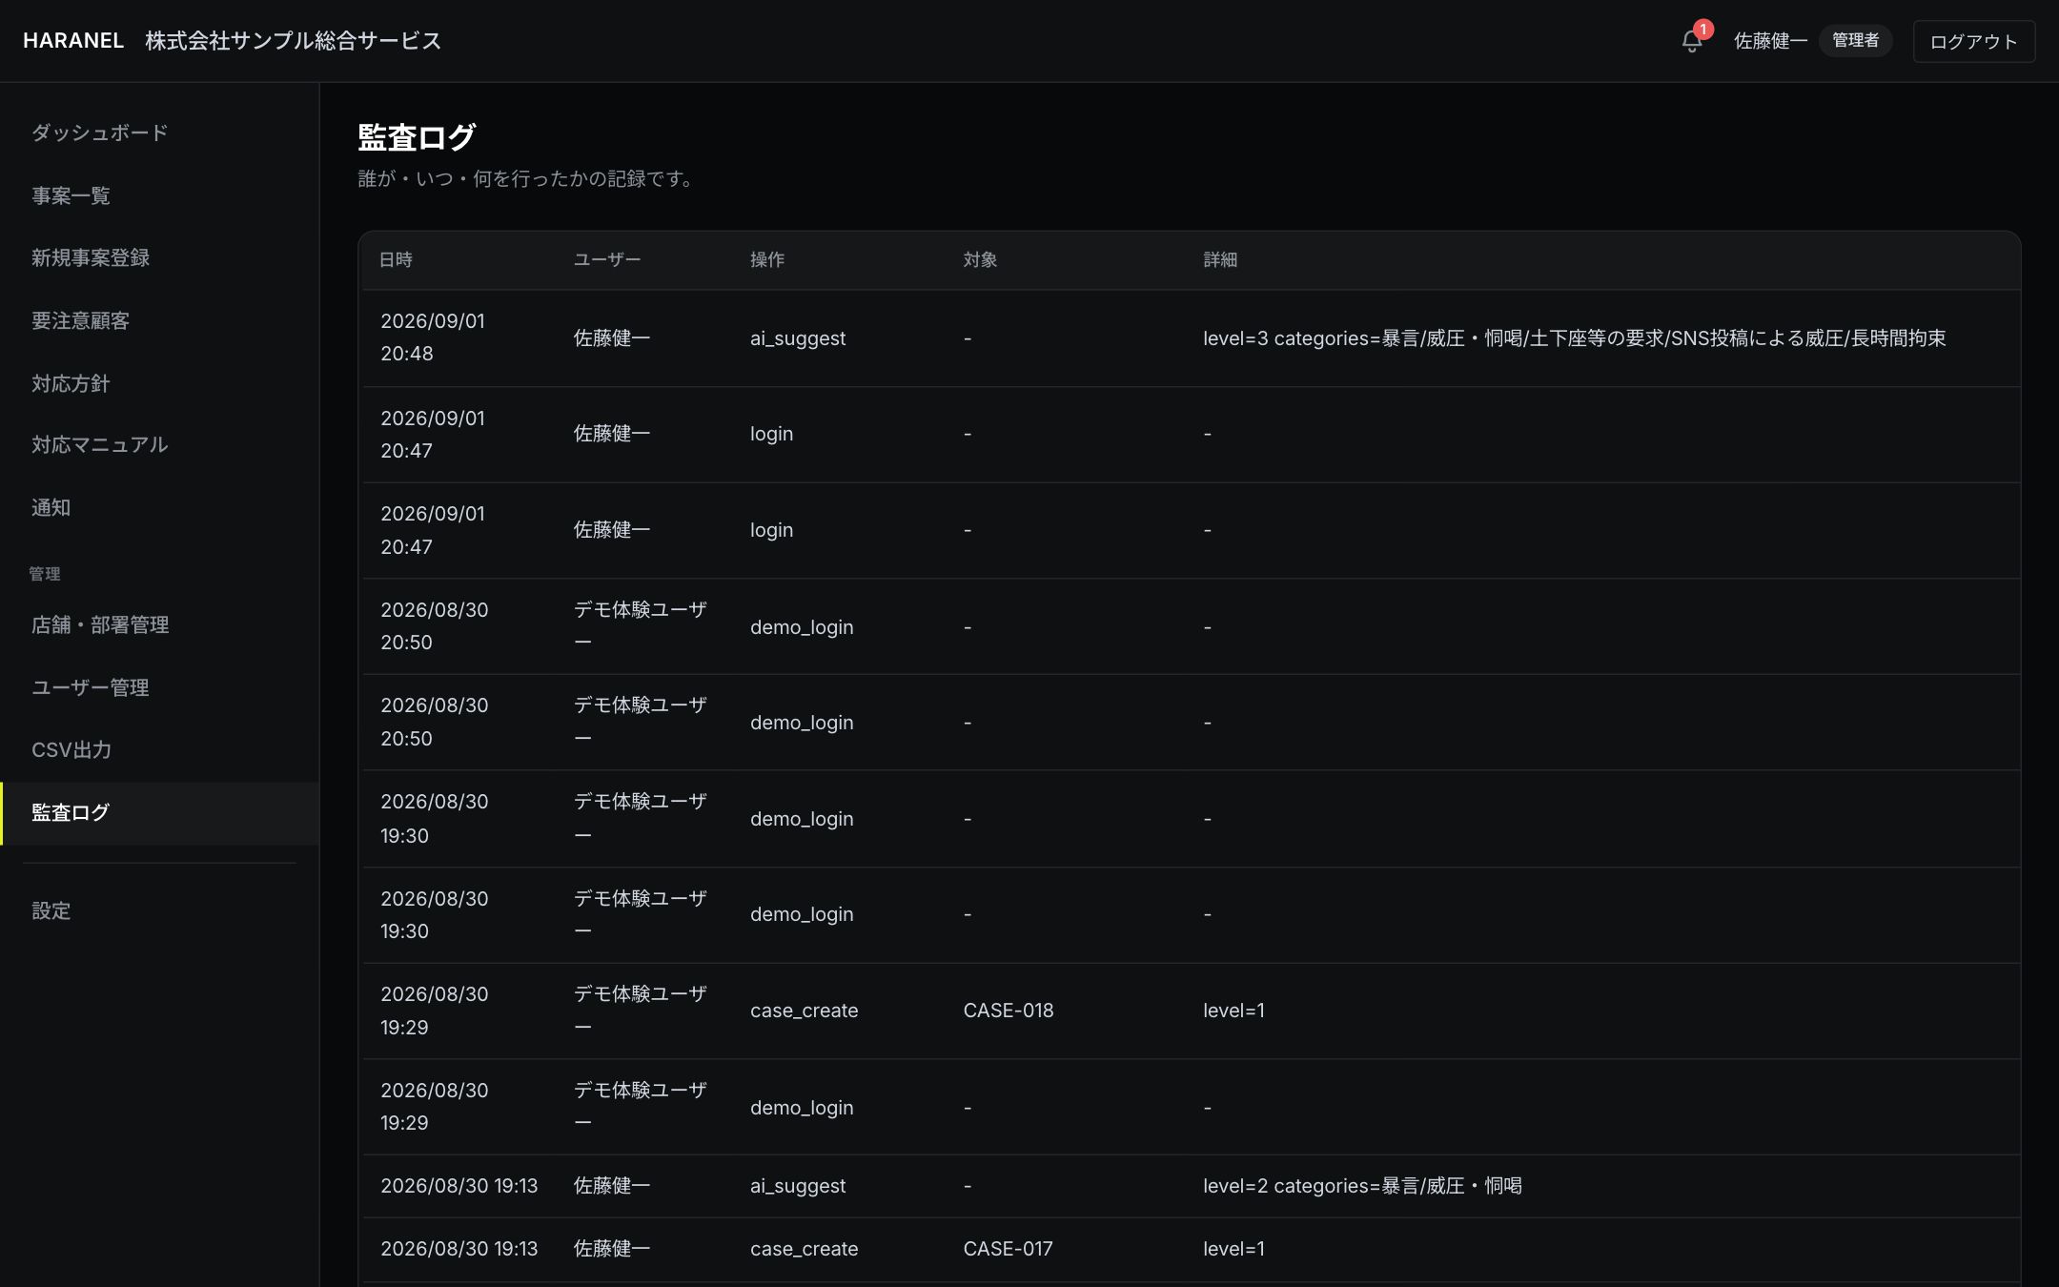Click ai_suggest in the 20:48 row
This screenshot has width=2059, height=1287.
pos(798,338)
